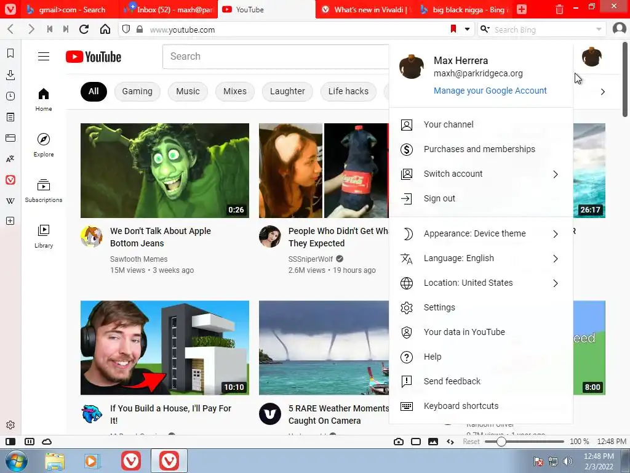Go back with the Back arrow

pyautogui.click(x=11, y=29)
